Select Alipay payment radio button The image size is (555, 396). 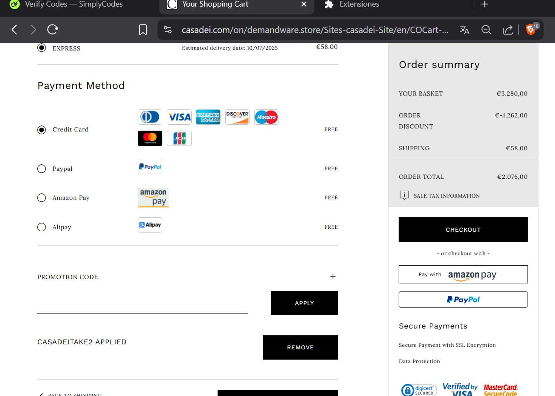41,227
